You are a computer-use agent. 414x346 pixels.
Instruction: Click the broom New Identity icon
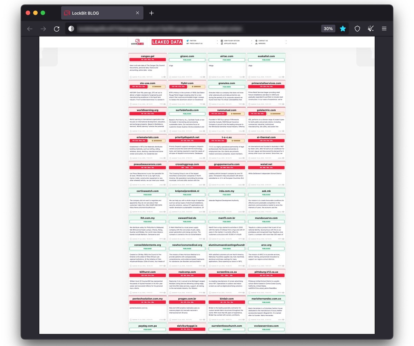click(x=371, y=29)
